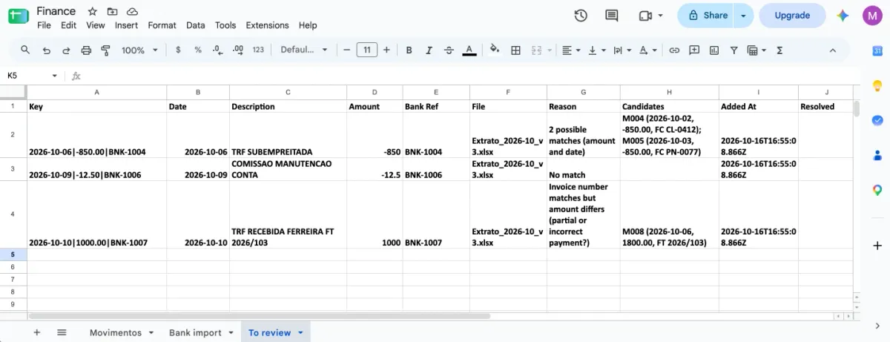890x342 pixels.
Task: Open the File menu
Action: point(44,25)
